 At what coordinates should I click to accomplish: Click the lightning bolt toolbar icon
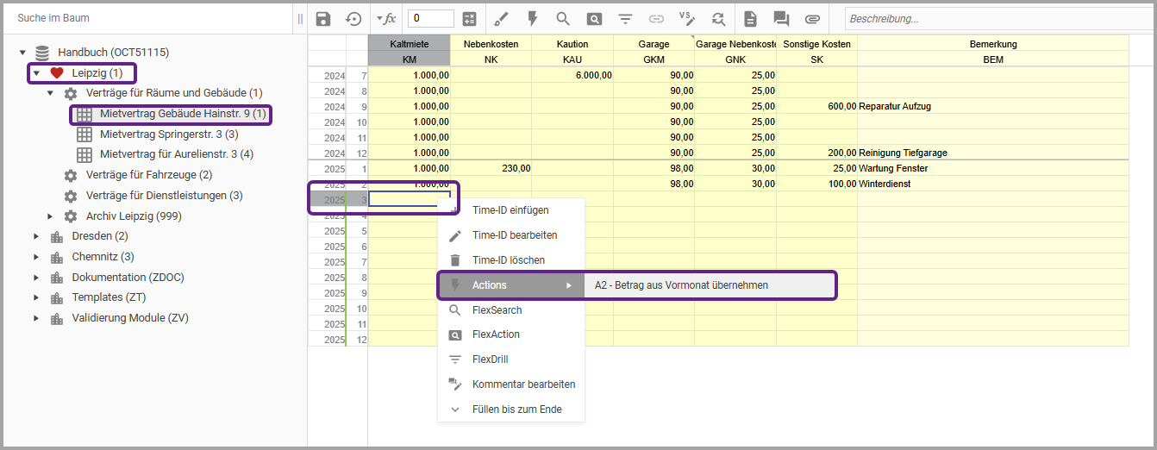(x=532, y=19)
